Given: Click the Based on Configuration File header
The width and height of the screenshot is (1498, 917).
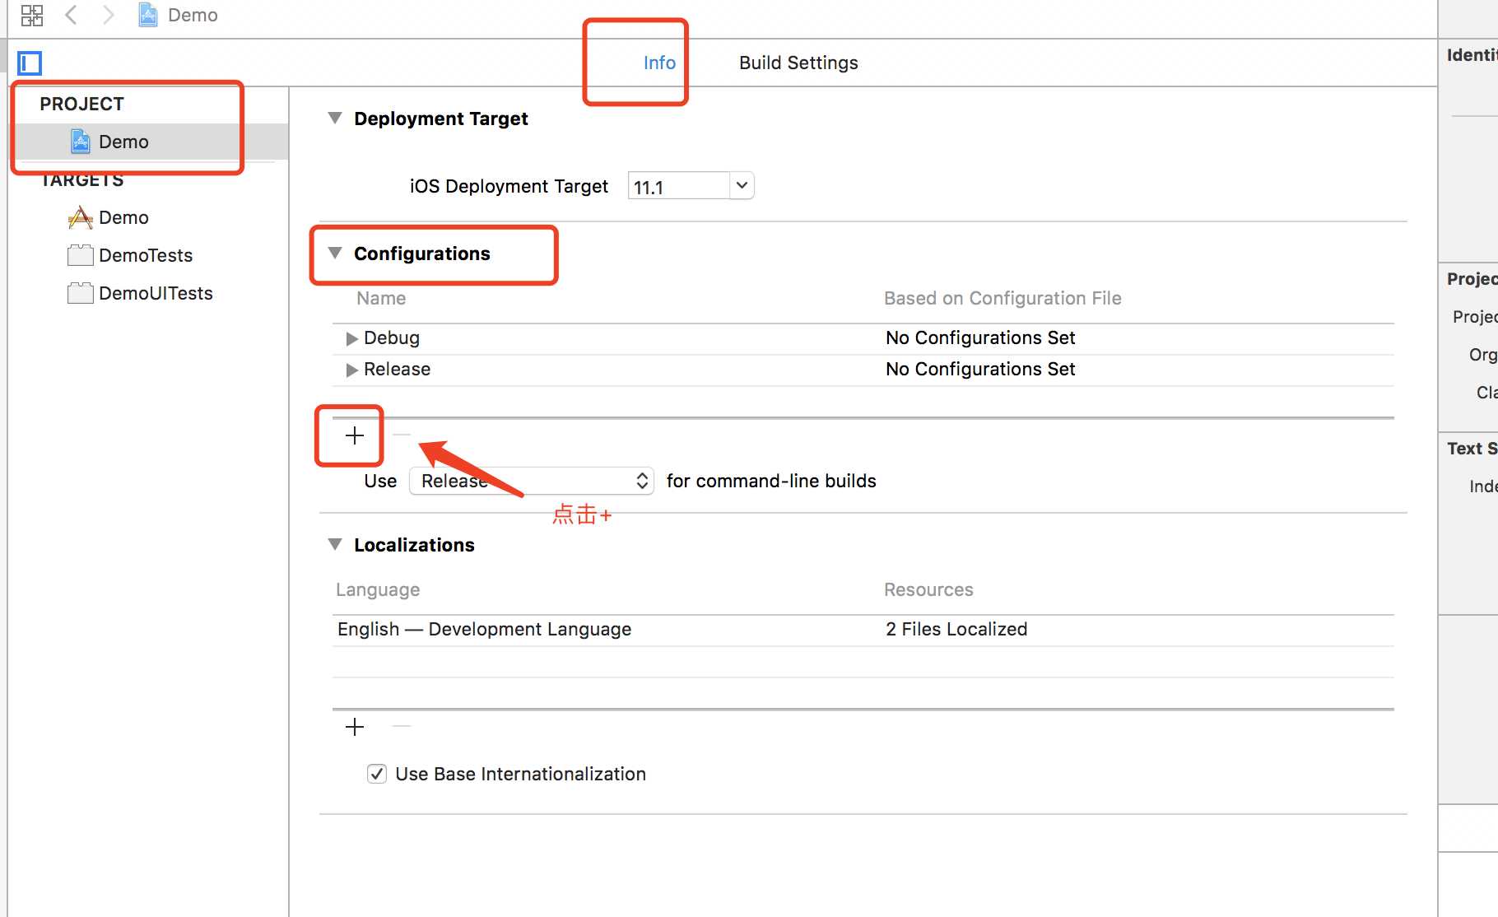Looking at the screenshot, I should [x=1003, y=298].
